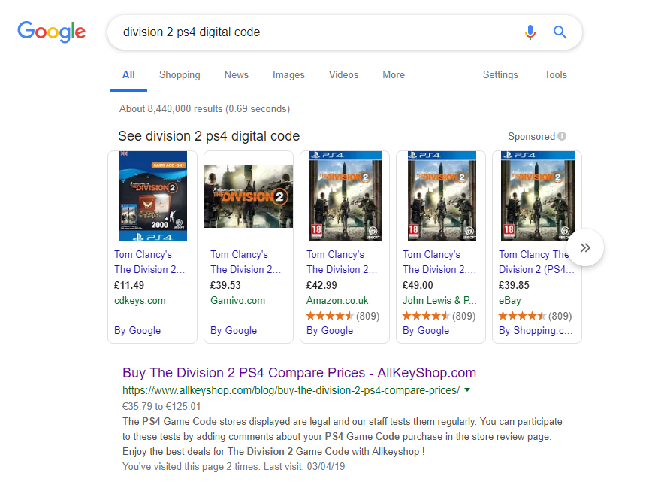Image resolution: width=655 pixels, height=488 pixels.
Task: Click By Google under Gamivo.com card
Action: click(234, 330)
